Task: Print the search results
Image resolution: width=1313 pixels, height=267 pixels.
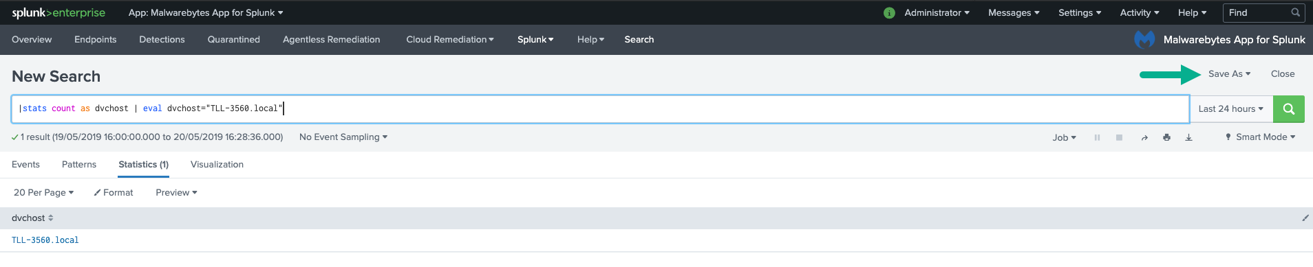Action: (x=1166, y=137)
